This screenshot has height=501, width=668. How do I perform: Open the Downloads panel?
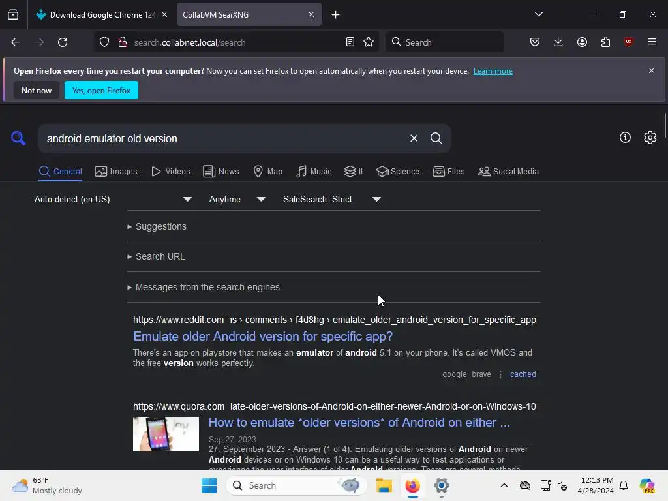coord(558,42)
